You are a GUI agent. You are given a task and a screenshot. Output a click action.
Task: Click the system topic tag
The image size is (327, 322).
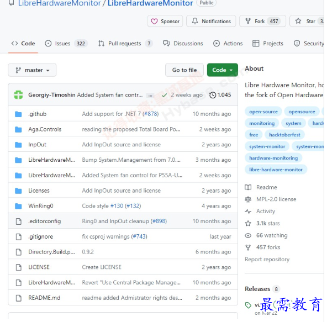tap(293, 123)
